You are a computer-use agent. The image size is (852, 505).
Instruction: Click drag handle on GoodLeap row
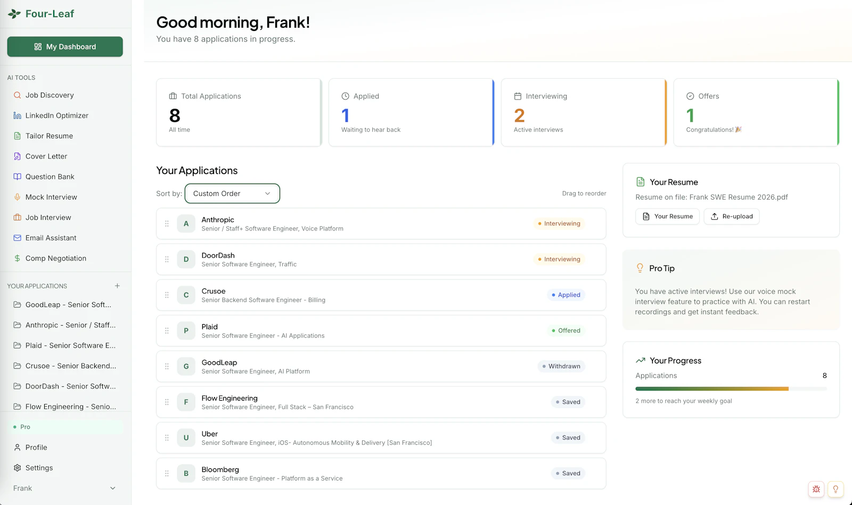[167, 366]
